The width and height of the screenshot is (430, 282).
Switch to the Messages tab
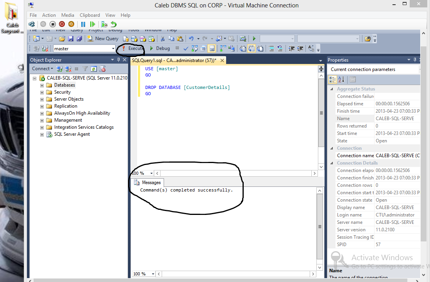148,183
